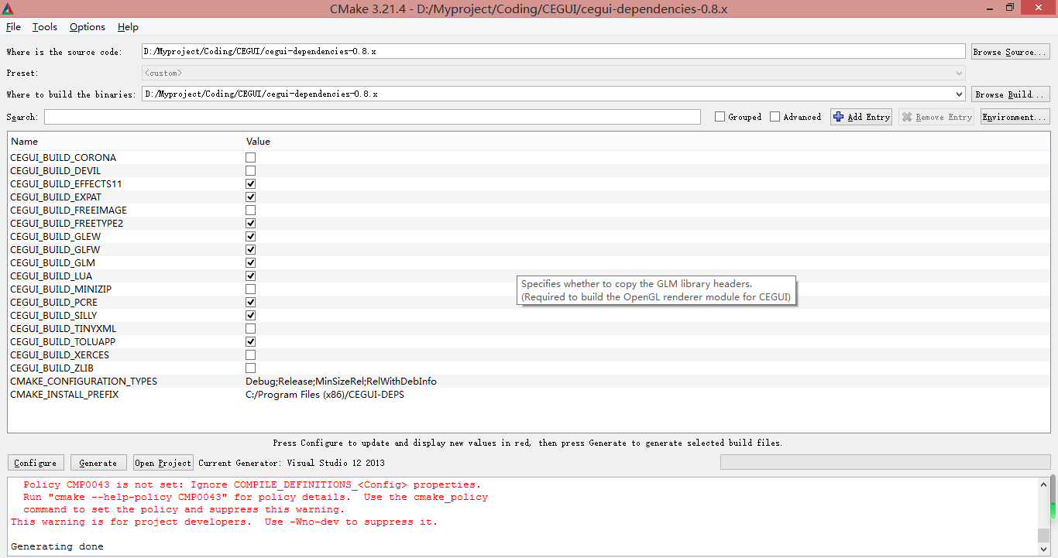Image resolution: width=1058 pixels, height=558 pixels.
Task: Open the Options menu
Action: [87, 26]
